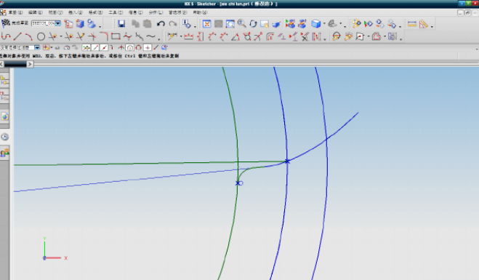Choose the Circle drawing tool
The width and height of the screenshot is (479, 280).
(41, 37)
